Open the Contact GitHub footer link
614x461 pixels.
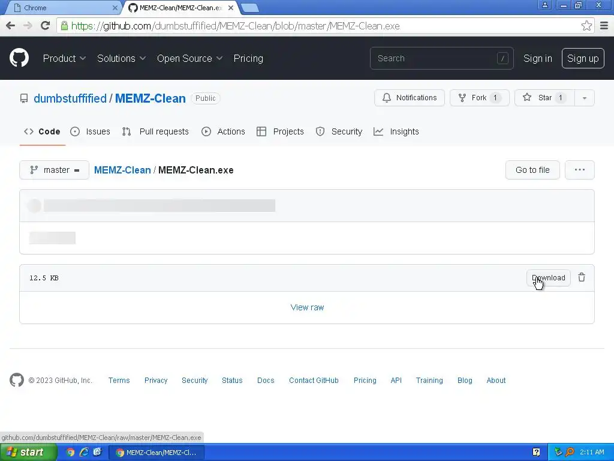314,380
